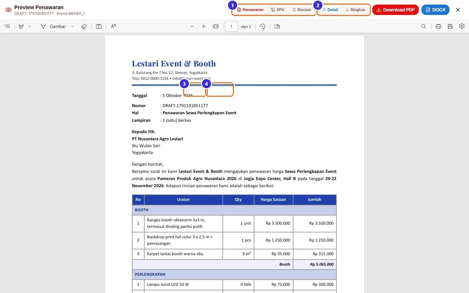
Task: Click the Rp 5.065.000 Booth subtotal
Action: (321, 264)
